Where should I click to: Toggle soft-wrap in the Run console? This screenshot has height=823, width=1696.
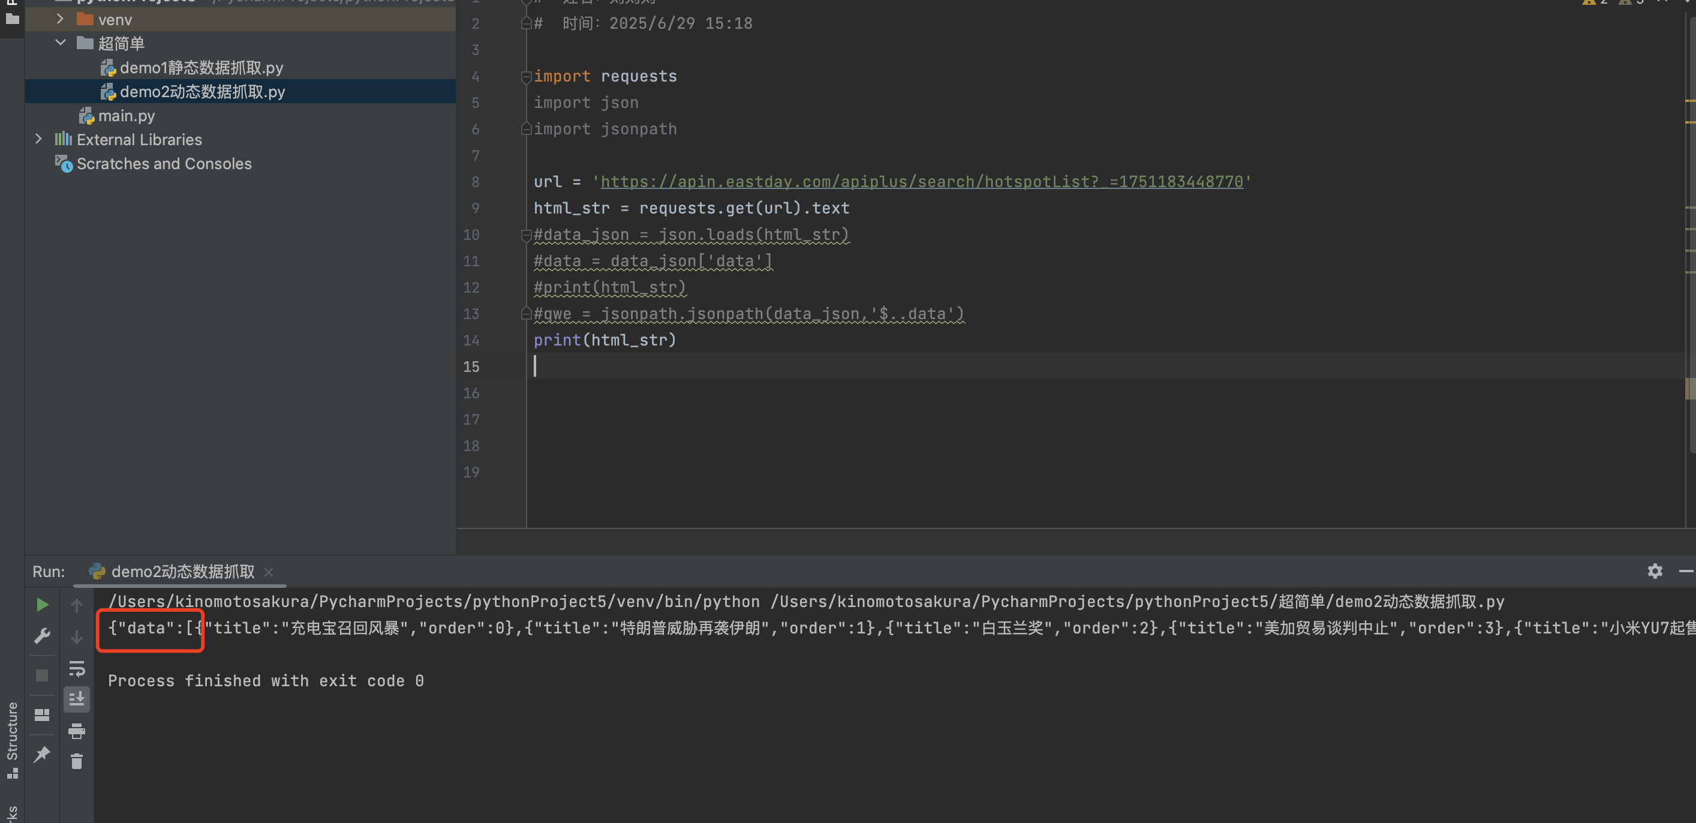tap(76, 669)
